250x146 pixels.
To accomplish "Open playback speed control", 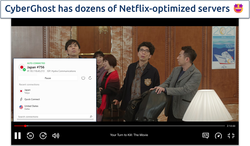I will click(x=218, y=136).
